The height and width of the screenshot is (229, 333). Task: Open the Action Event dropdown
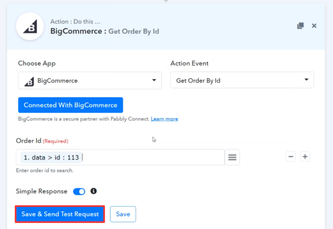(242, 80)
